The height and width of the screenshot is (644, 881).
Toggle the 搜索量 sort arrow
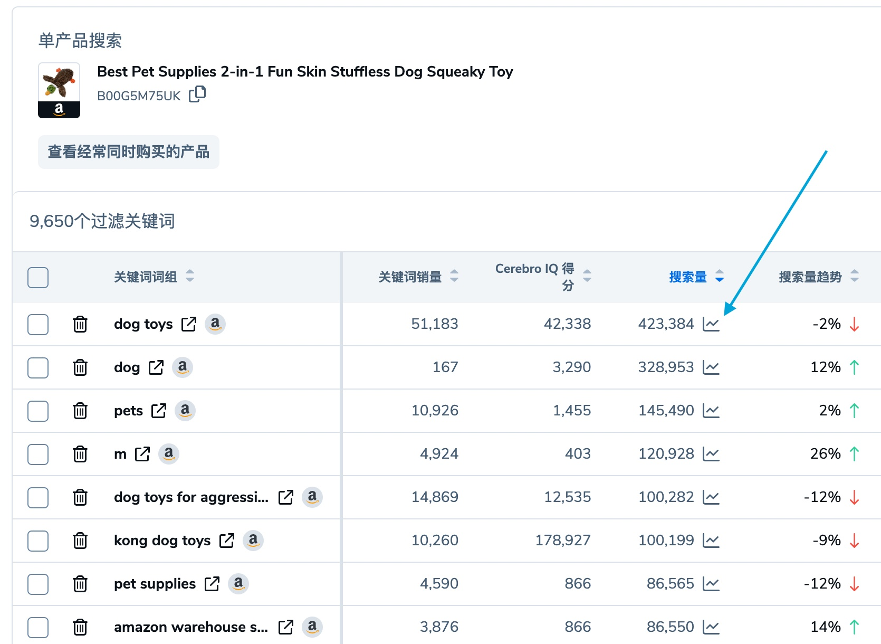click(720, 277)
